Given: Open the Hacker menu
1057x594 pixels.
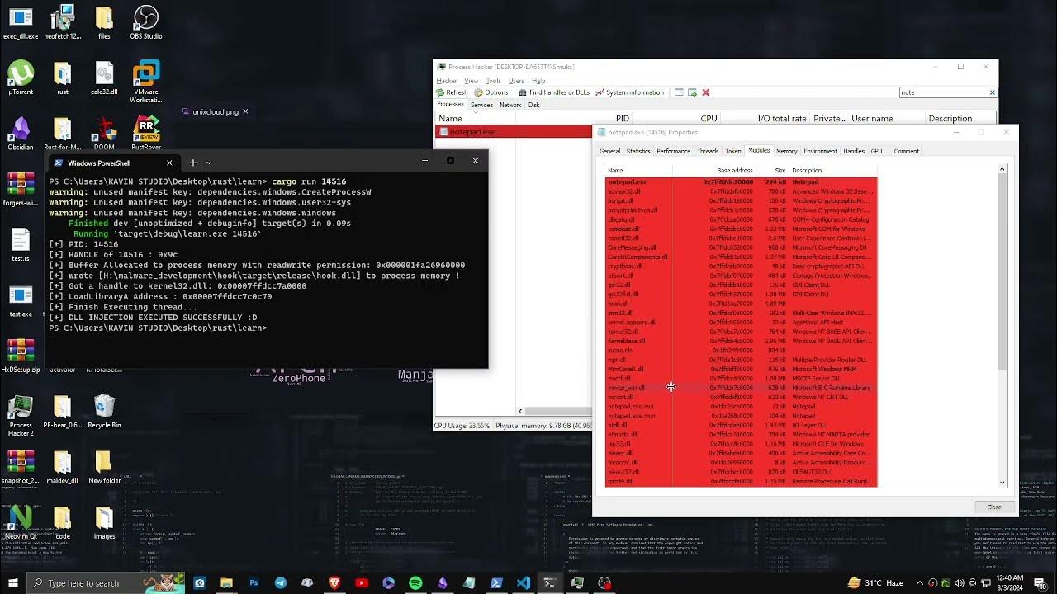Looking at the screenshot, I should (446, 81).
